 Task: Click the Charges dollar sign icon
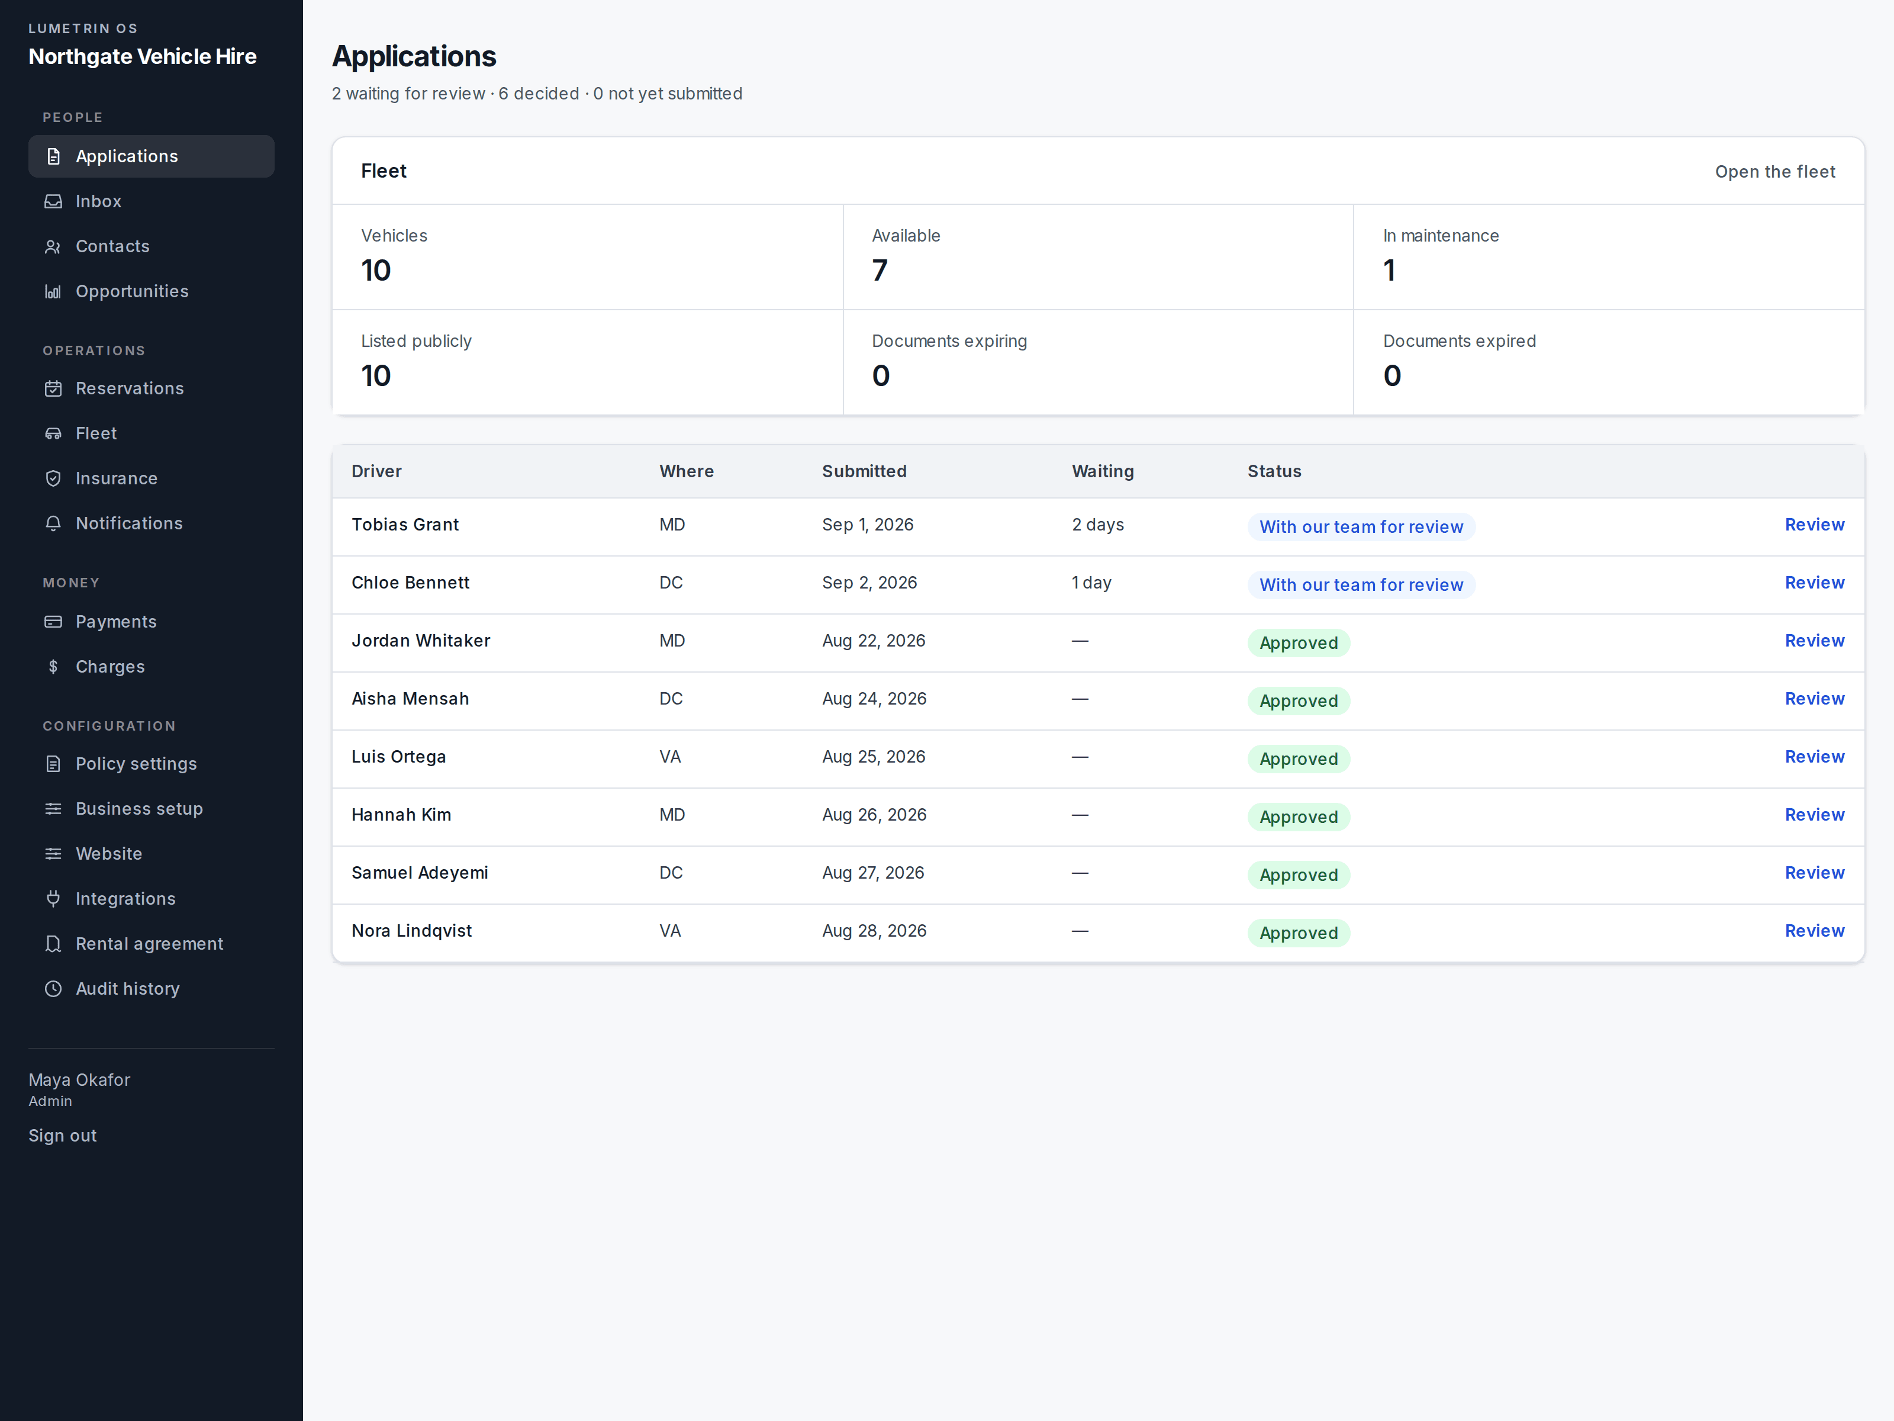tap(53, 666)
